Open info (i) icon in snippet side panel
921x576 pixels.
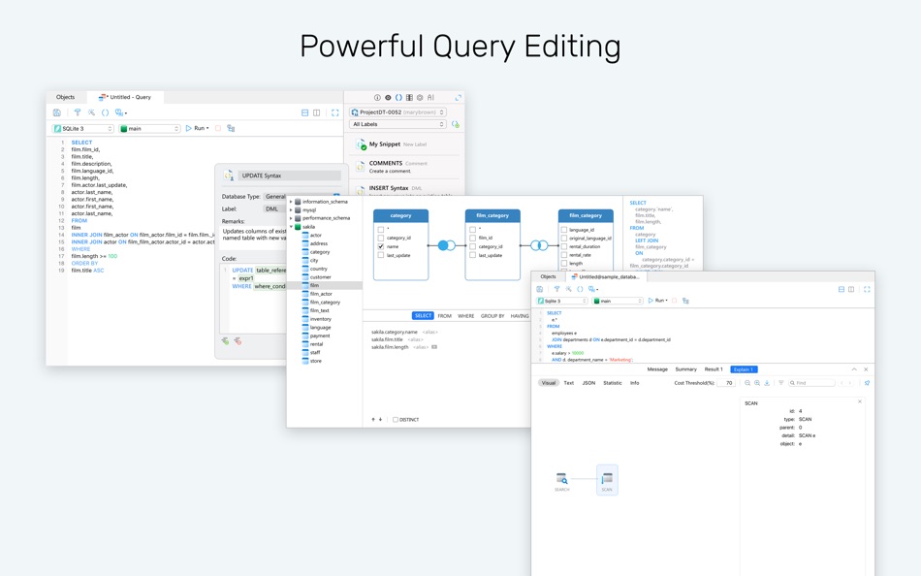pyautogui.click(x=377, y=98)
